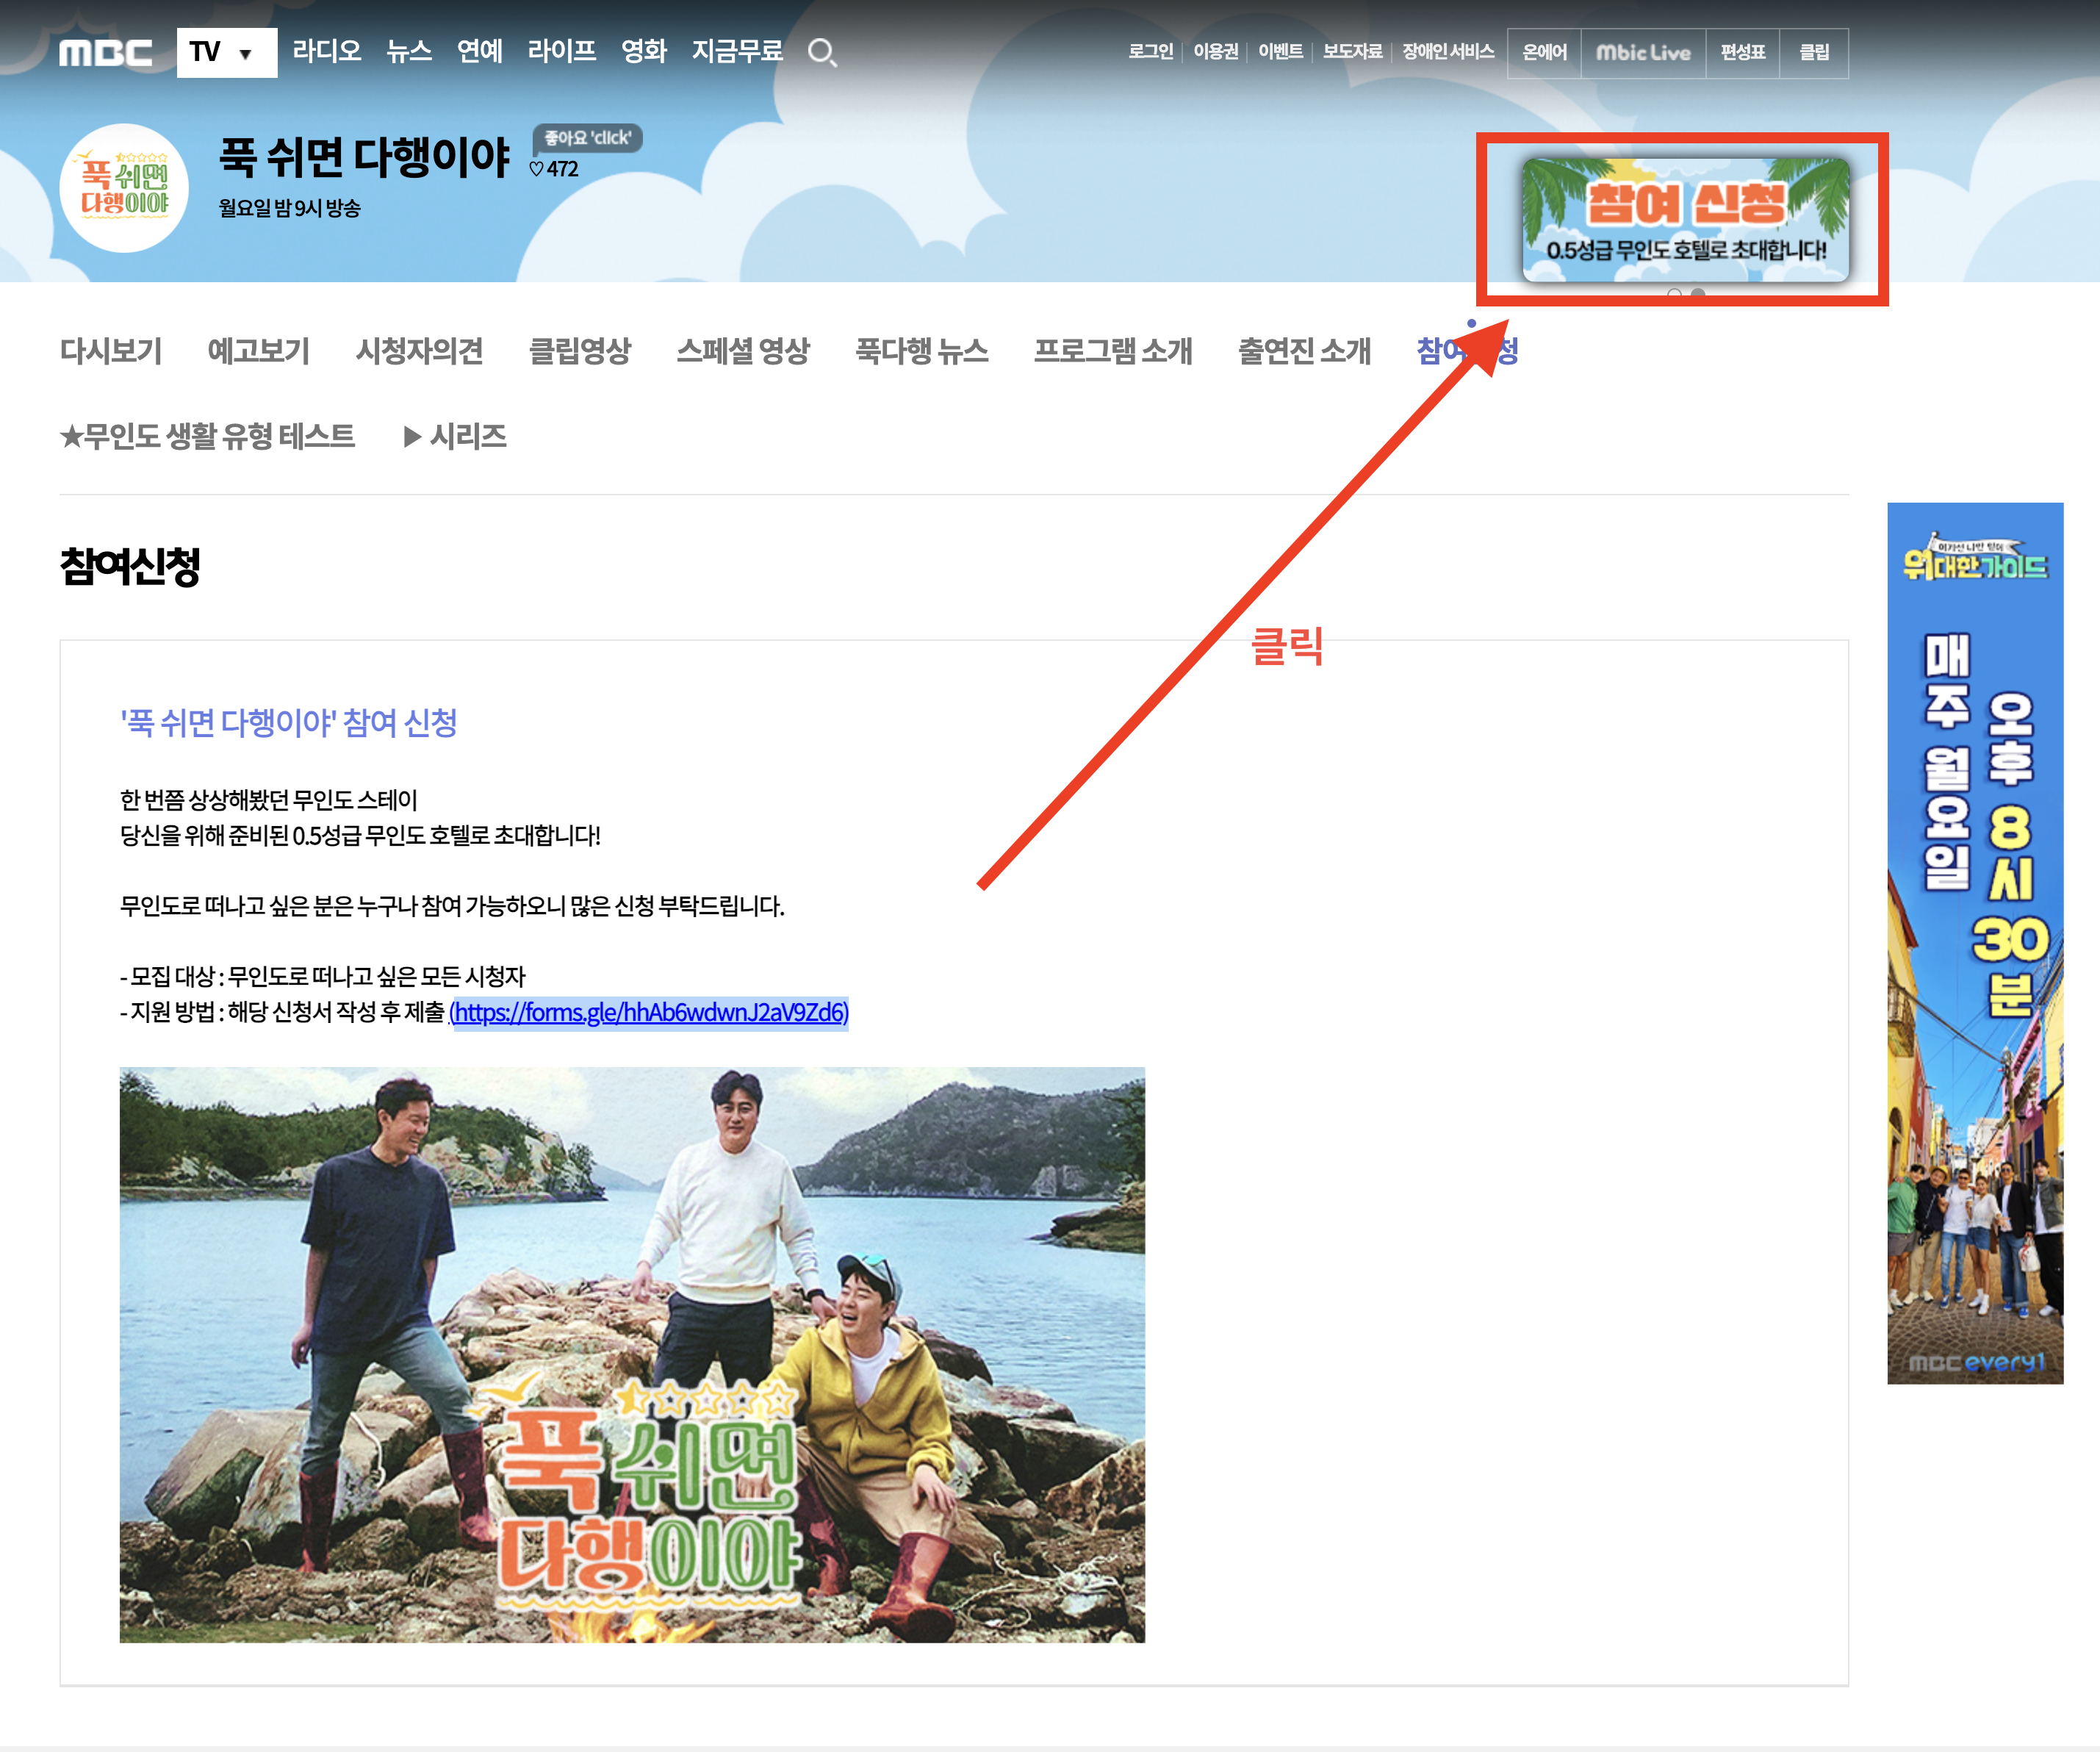Click the 로그인 link
The width and height of the screenshot is (2100, 1752).
point(1150,52)
